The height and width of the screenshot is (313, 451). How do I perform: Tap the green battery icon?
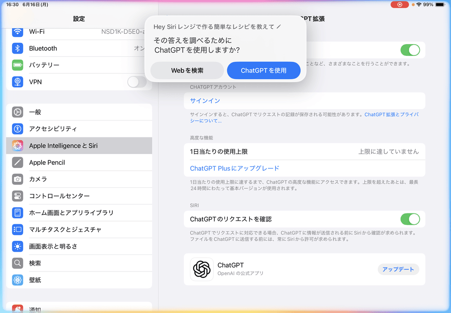click(18, 65)
